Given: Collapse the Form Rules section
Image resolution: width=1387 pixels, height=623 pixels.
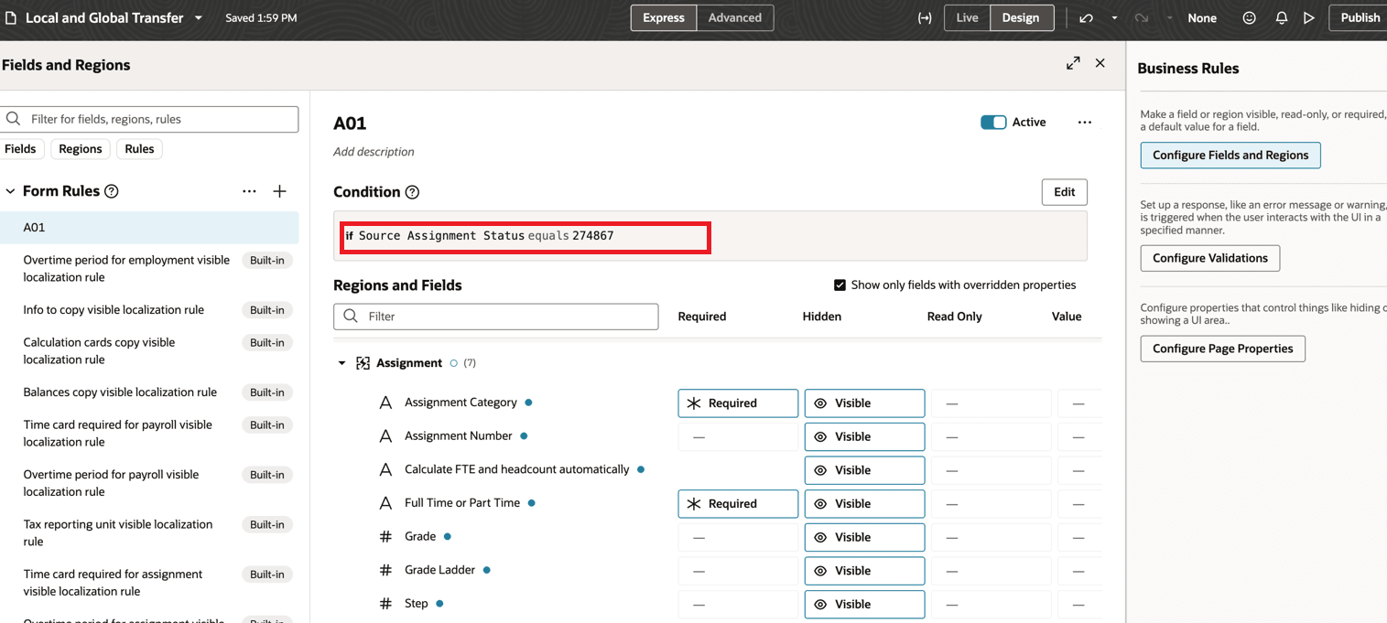Looking at the screenshot, I should point(10,190).
